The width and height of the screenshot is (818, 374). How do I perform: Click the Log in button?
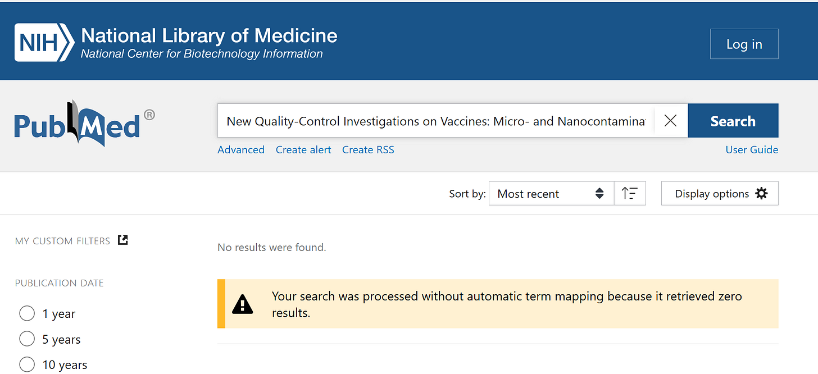pos(744,44)
